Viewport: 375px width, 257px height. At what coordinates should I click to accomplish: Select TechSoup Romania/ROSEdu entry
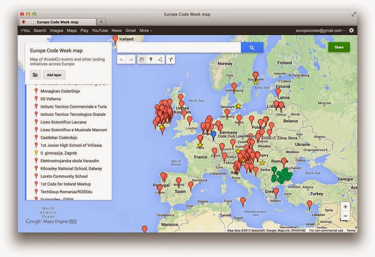(x=66, y=192)
